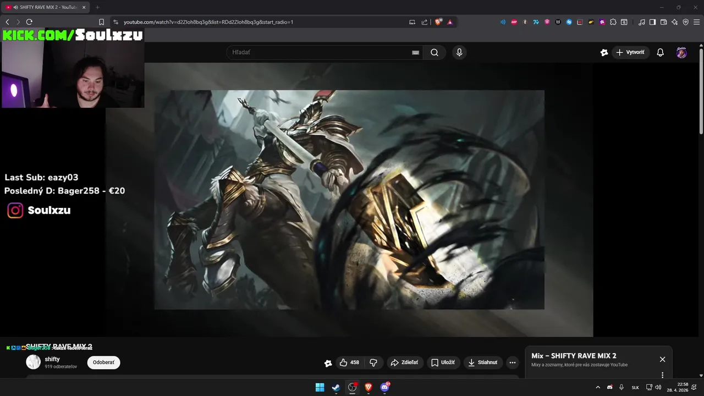Open the Brave wallet icon
The height and width of the screenshot is (396, 704).
[663, 22]
